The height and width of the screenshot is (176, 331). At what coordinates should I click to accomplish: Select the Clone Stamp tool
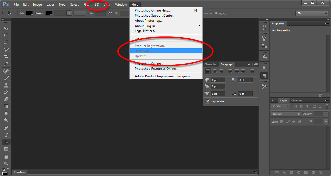pyautogui.click(x=6, y=85)
